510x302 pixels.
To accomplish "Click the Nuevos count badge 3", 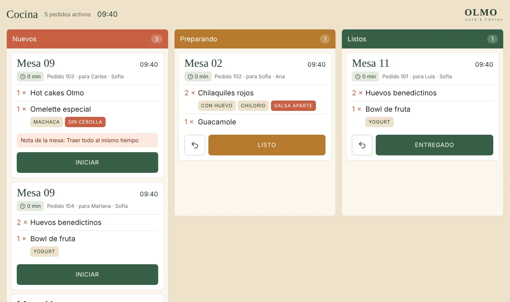I will (157, 39).
